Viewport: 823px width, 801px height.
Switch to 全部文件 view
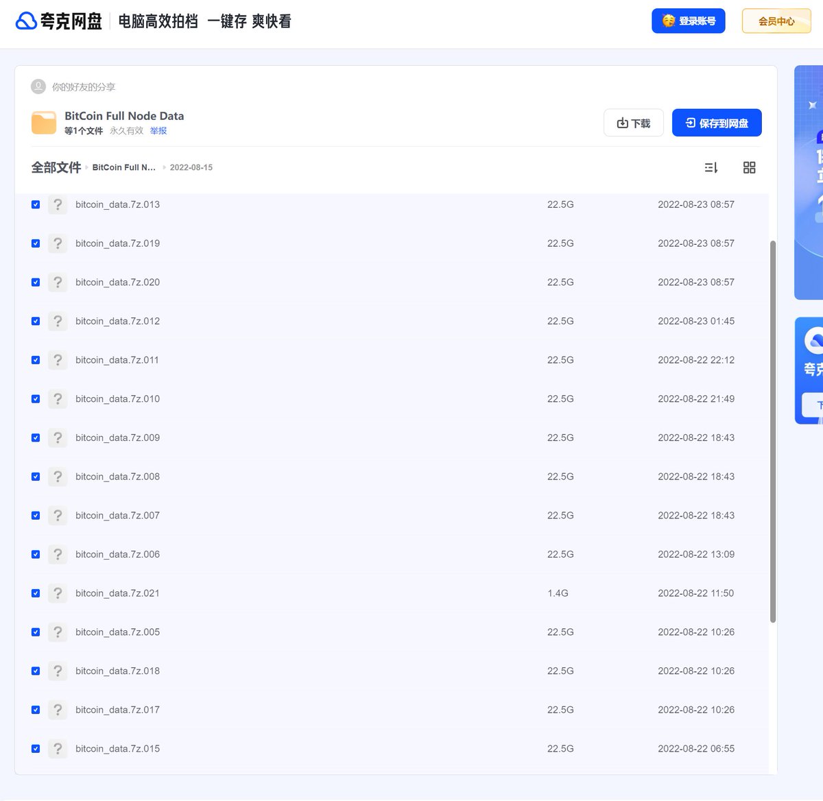pos(56,167)
